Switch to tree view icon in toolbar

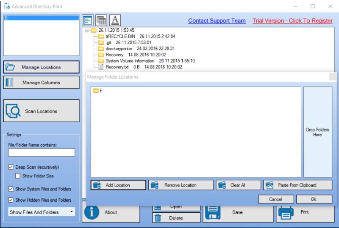[88, 20]
